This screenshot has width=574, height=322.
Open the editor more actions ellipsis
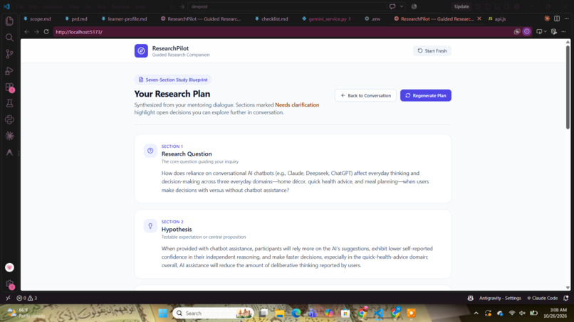[566, 18]
